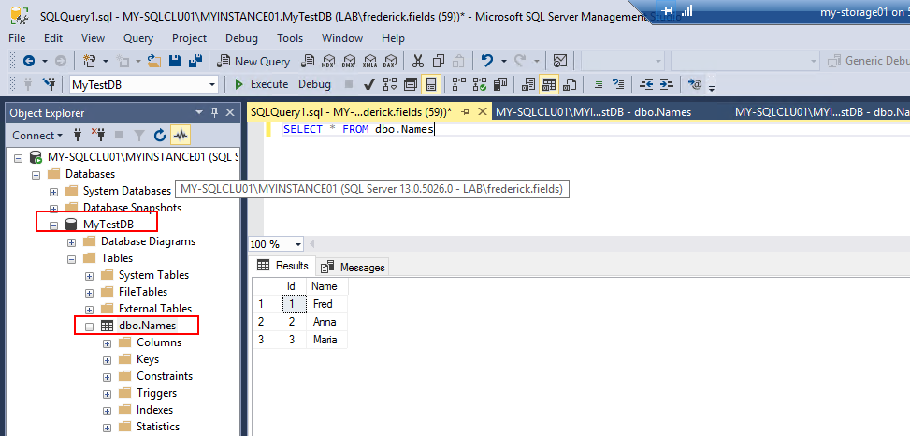
Task: Display the Estimated Execution Plan
Action: click(x=389, y=85)
